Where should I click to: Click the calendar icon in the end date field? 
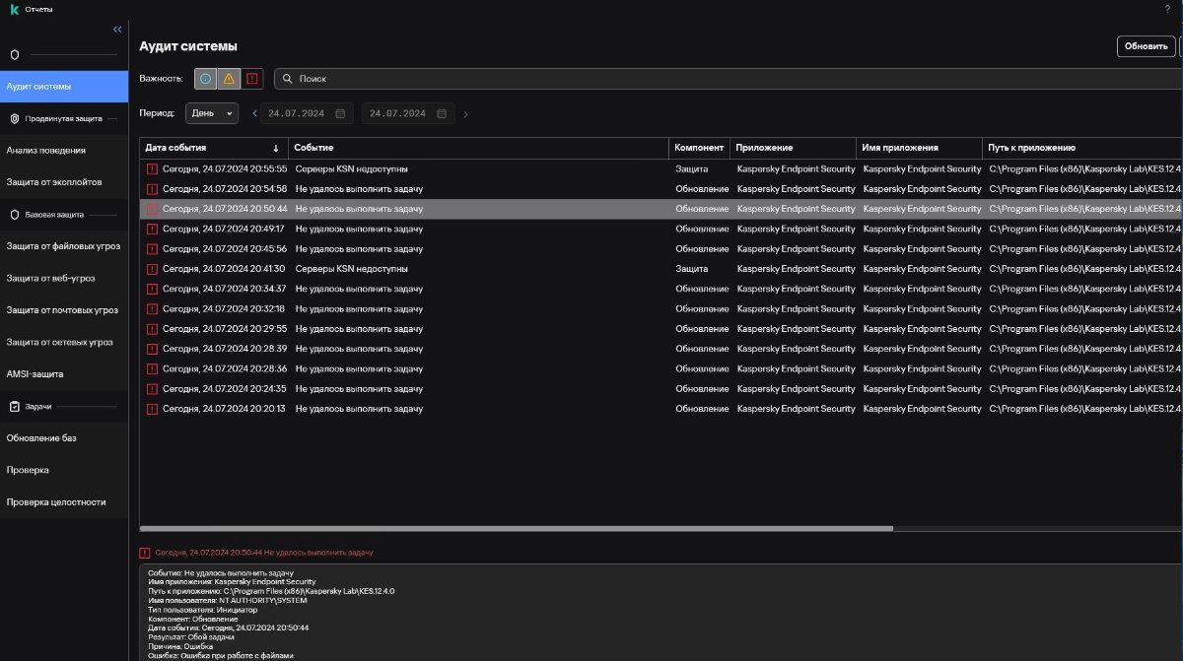(441, 113)
